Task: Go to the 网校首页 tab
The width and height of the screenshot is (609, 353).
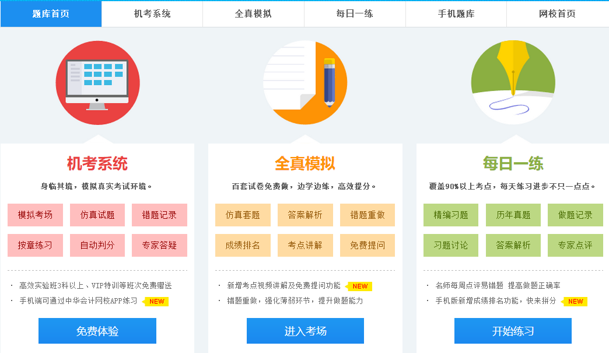Action: (x=557, y=14)
